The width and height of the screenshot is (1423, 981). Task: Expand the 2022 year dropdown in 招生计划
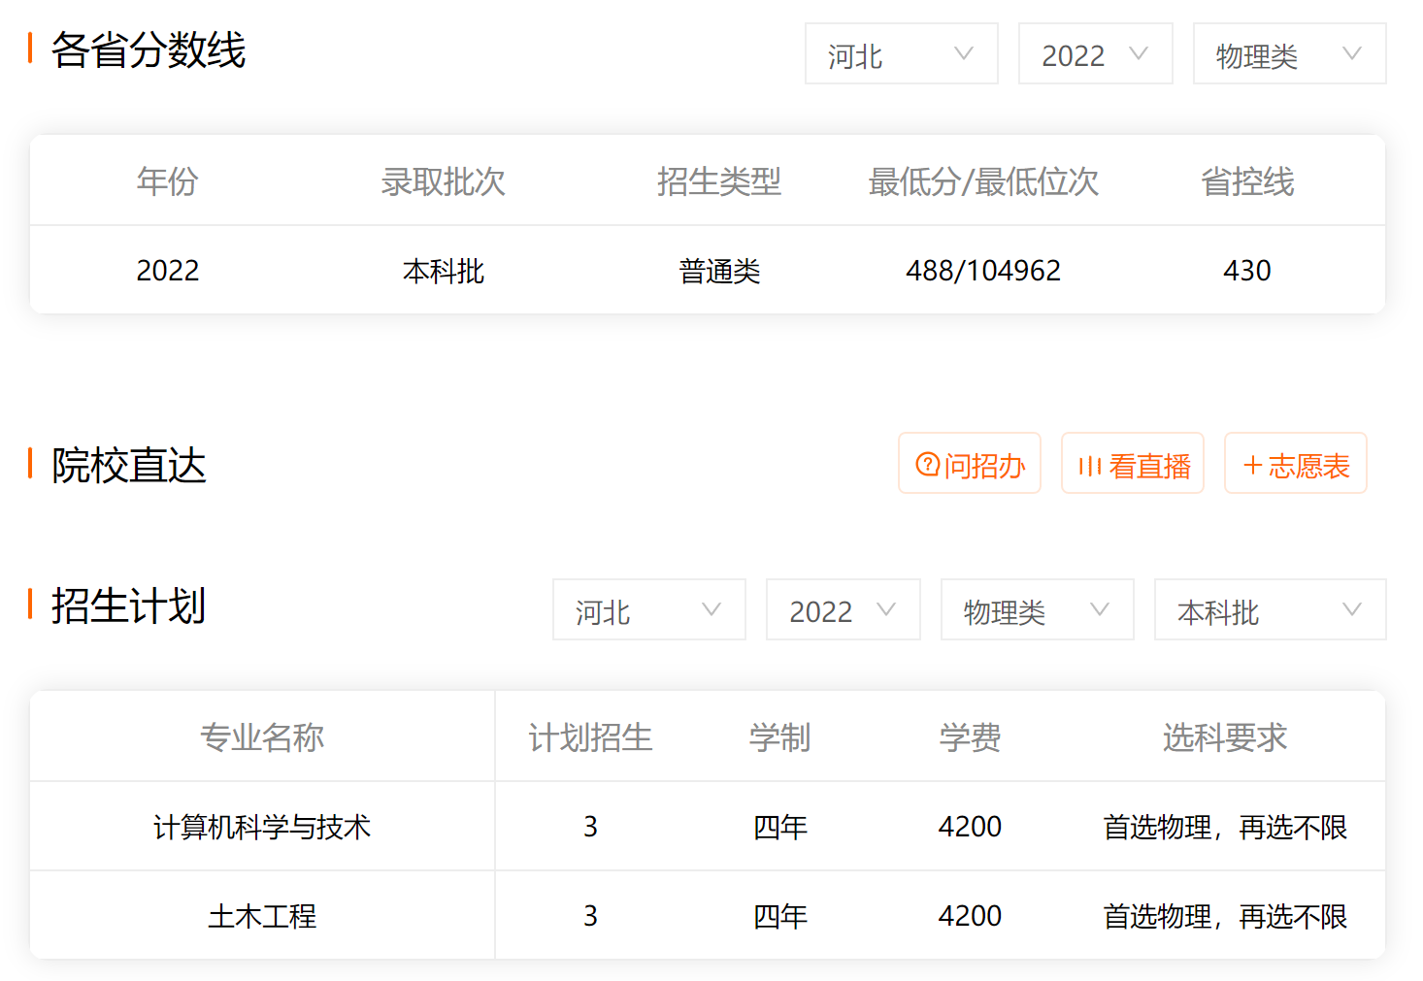click(x=843, y=610)
